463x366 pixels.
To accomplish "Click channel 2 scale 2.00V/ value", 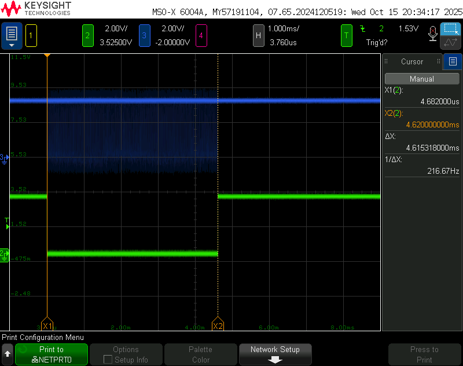I will pos(116,28).
